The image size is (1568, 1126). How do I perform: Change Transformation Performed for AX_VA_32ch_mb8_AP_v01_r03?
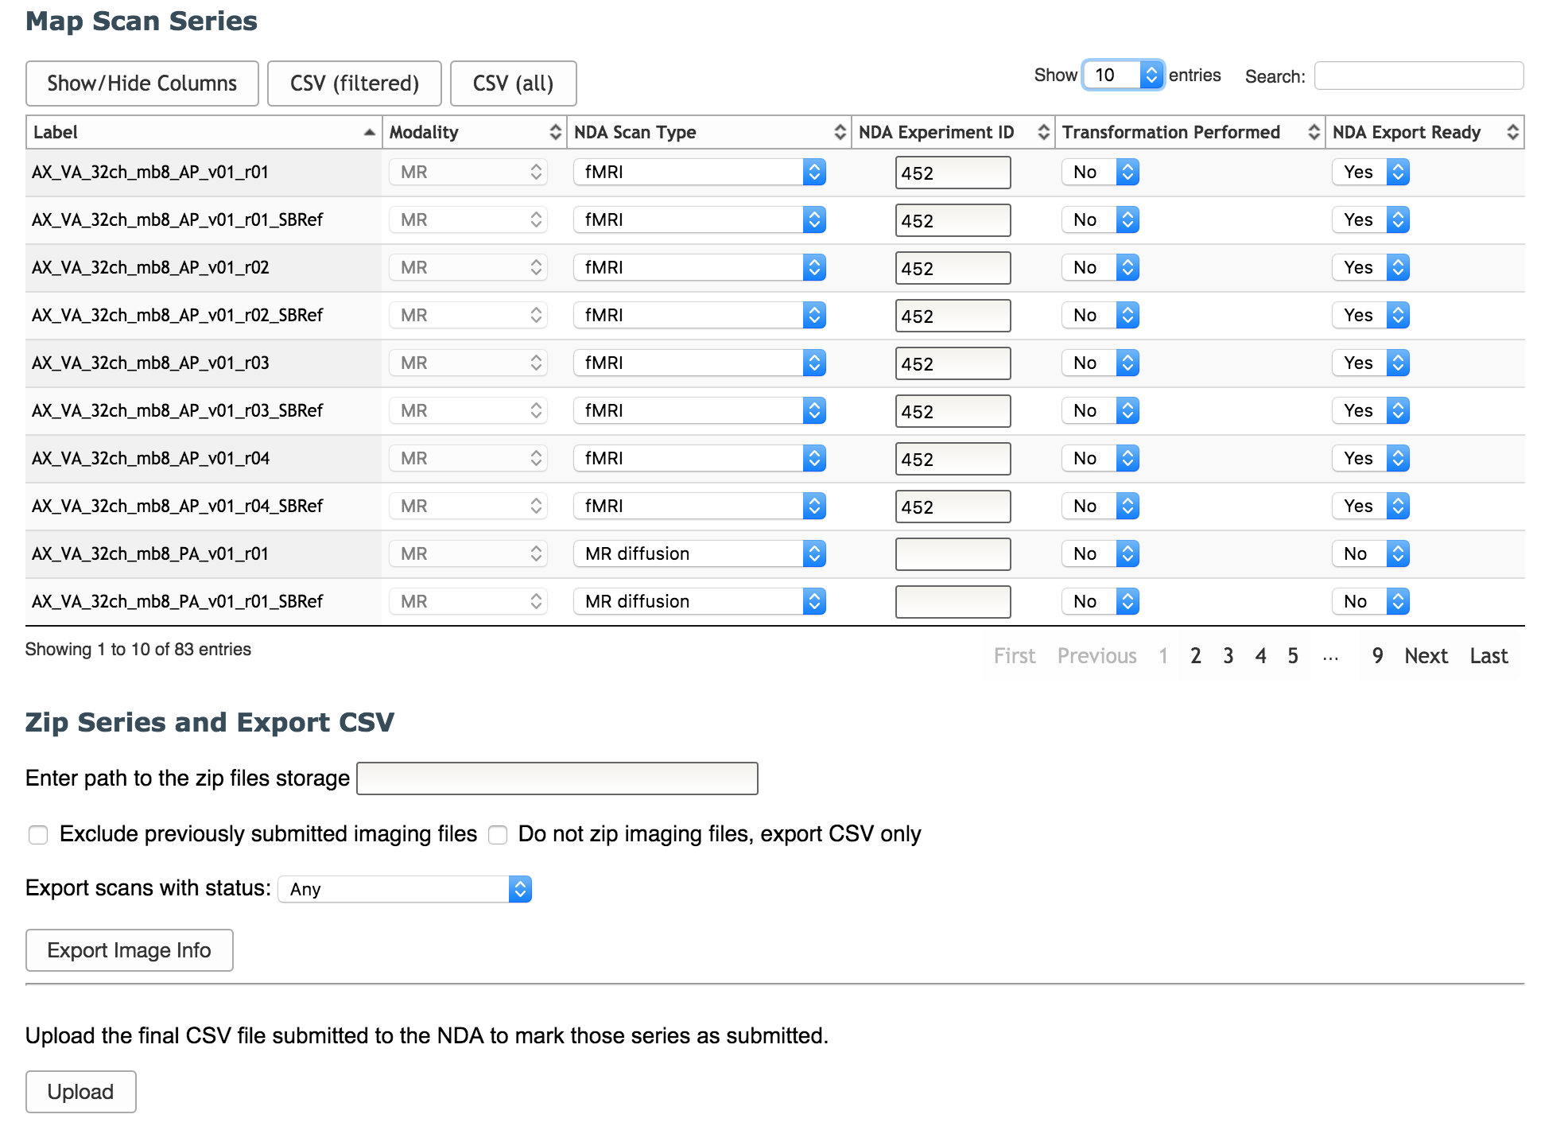click(1100, 363)
